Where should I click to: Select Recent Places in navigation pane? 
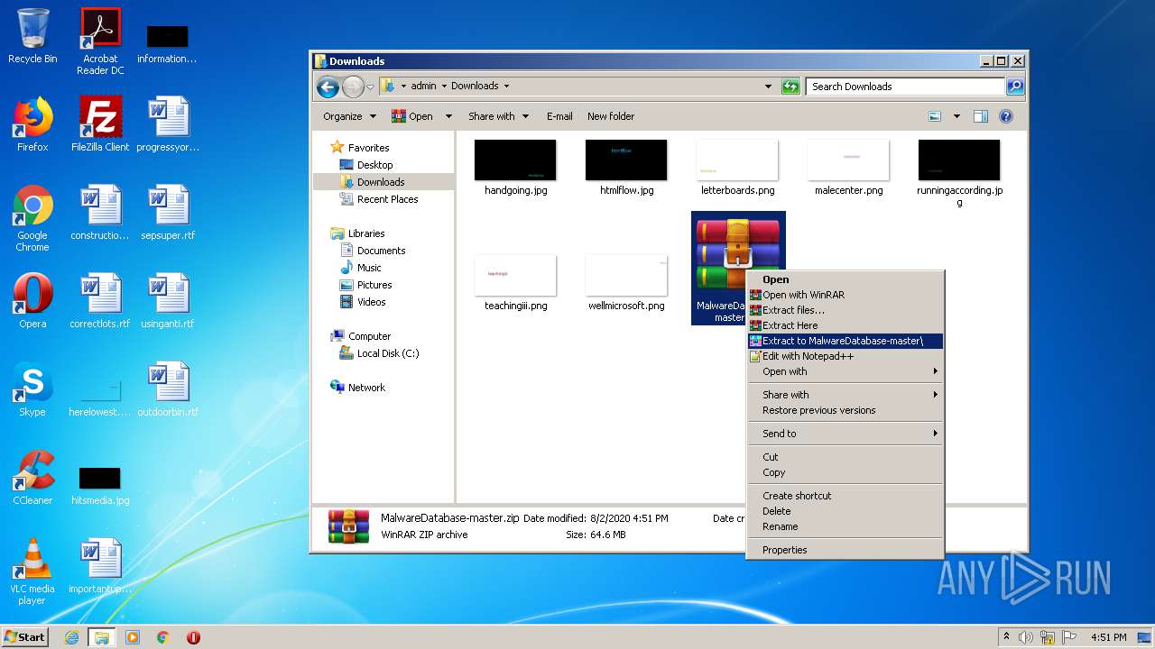coord(387,199)
